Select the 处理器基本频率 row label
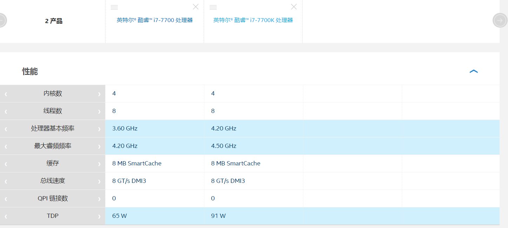508x228 pixels. 53,128
